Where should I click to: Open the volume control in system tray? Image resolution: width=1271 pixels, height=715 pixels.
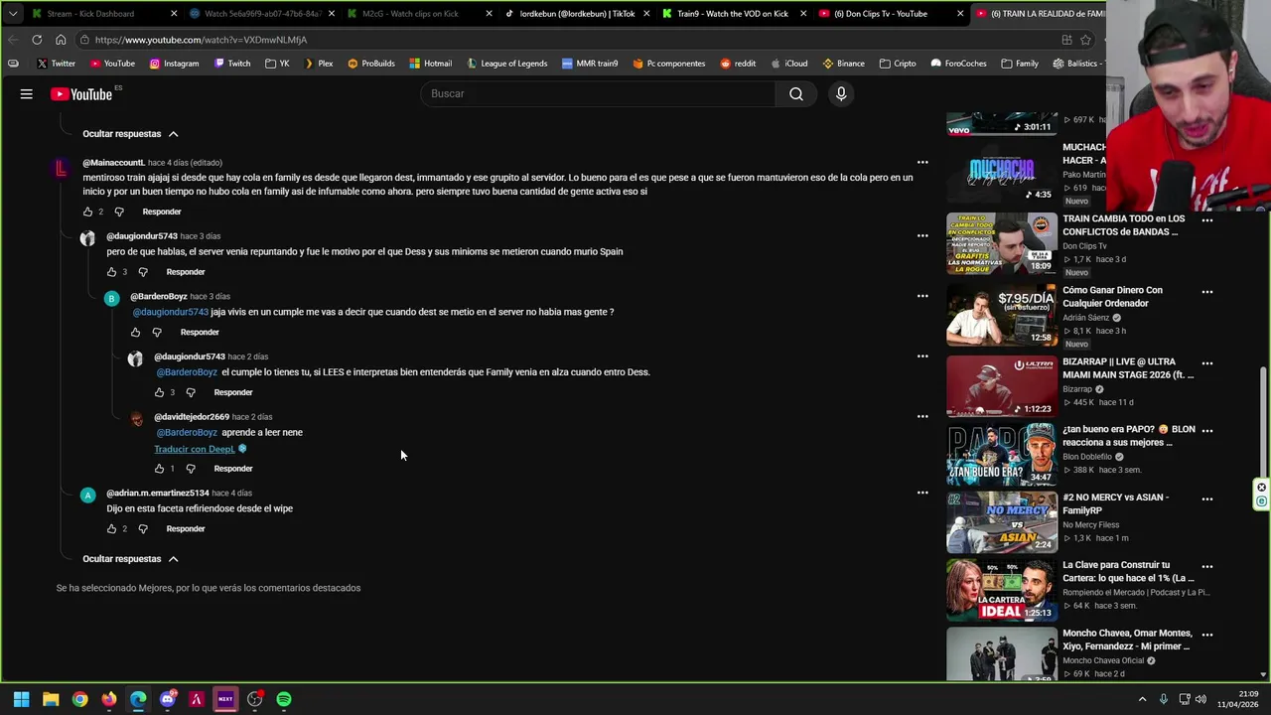coord(1200,699)
